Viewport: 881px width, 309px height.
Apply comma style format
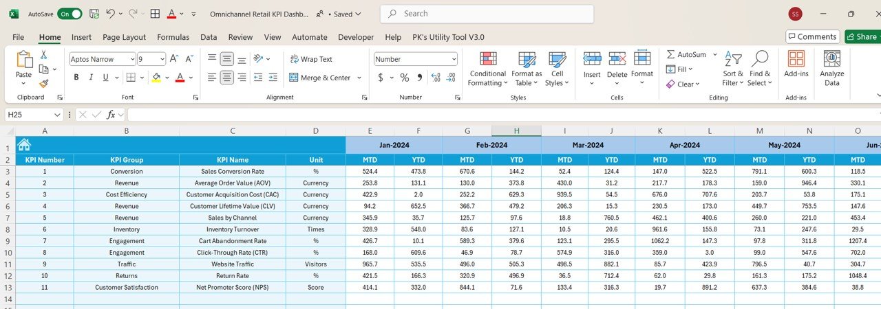coord(419,78)
